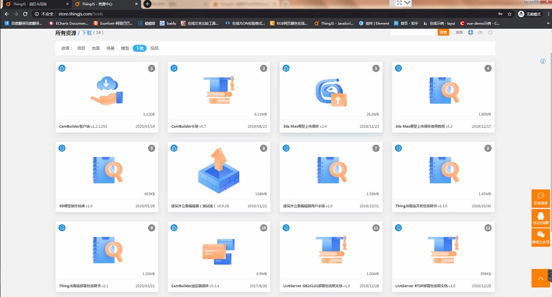Open the 微信公众号 icon in right sidebar
The height and width of the screenshot is (297, 552).
coord(540,237)
